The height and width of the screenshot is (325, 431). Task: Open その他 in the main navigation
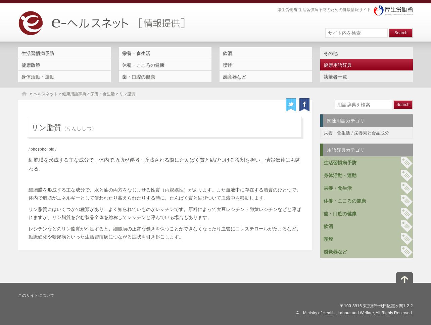(367, 53)
